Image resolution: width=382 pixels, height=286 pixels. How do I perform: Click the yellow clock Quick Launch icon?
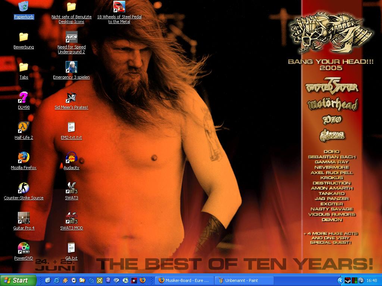coord(100,280)
